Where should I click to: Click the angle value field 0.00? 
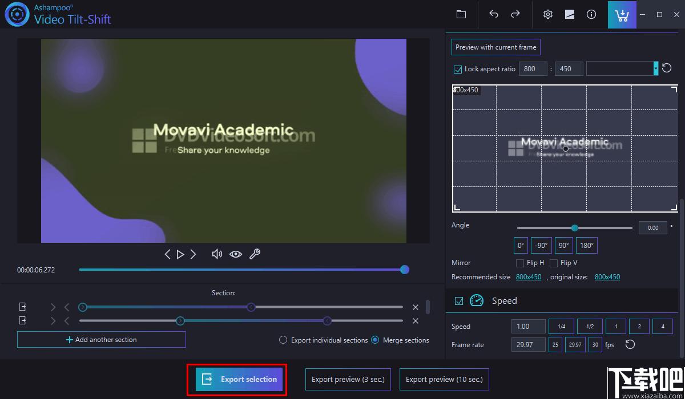[652, 228]
